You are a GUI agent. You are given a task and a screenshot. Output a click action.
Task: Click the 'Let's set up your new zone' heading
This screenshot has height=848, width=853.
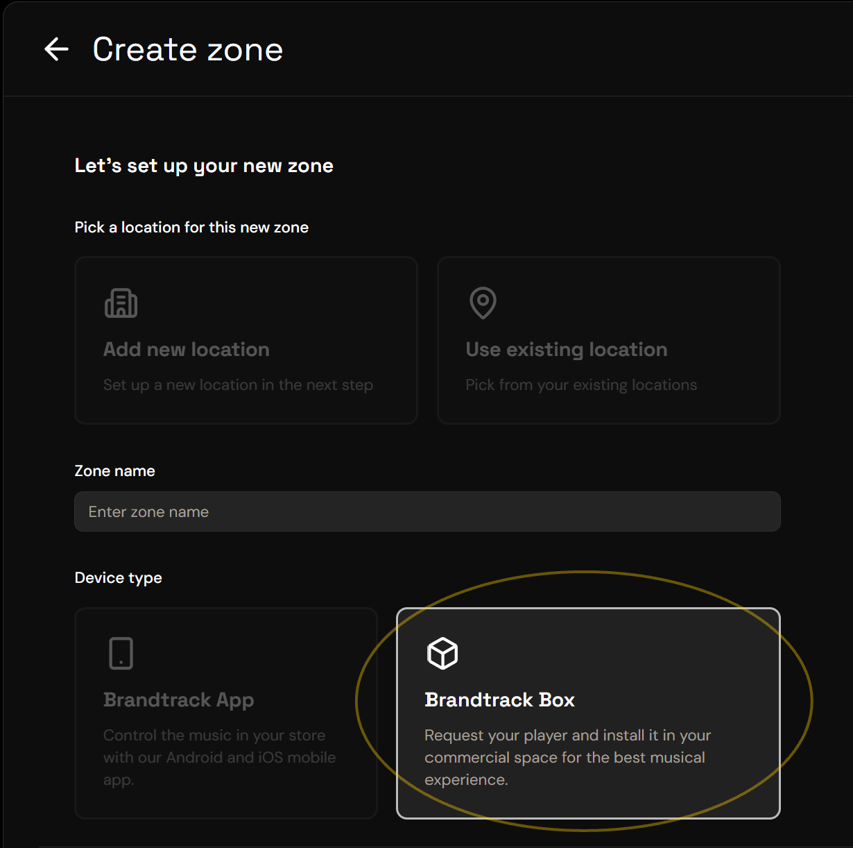(x=204, y=166)
